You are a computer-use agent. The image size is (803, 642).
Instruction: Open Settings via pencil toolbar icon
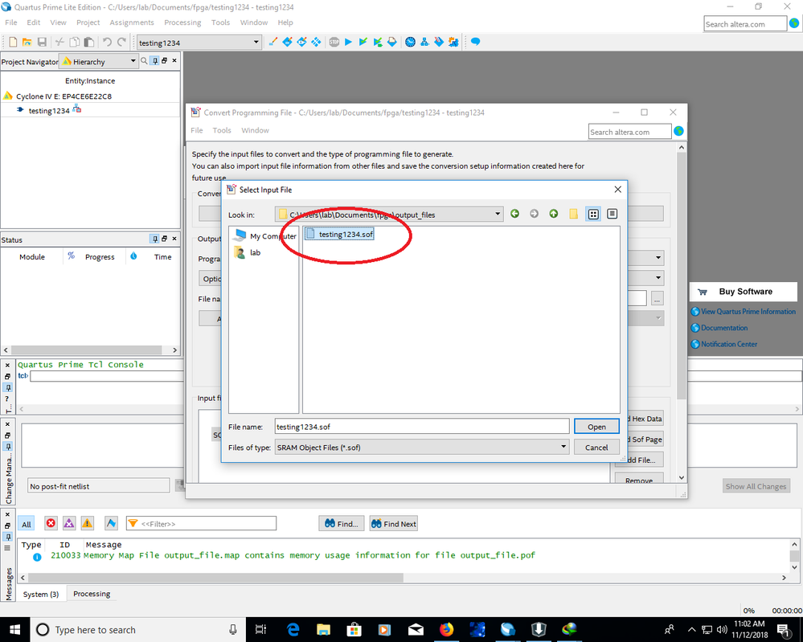click(273, 42)
